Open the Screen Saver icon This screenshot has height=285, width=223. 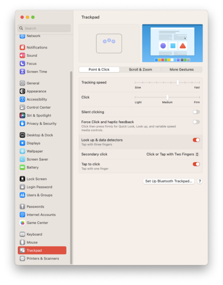(22, 159)
